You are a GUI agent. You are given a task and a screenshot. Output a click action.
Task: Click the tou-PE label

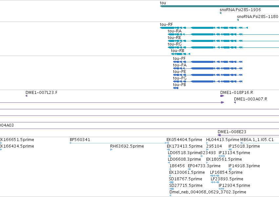179,72
